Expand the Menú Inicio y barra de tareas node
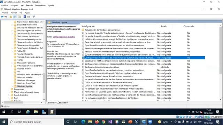Image resolution: width=223 pixels, height=125 pixels. [9, 92]
